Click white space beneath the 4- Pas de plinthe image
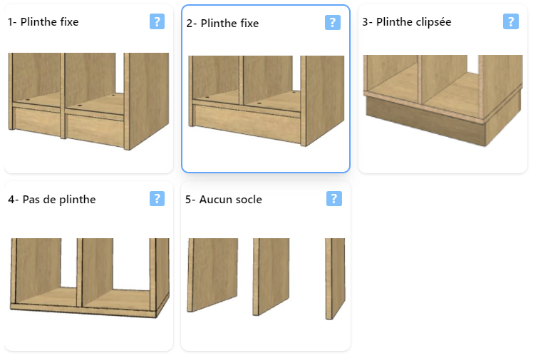 coord(88,334)
